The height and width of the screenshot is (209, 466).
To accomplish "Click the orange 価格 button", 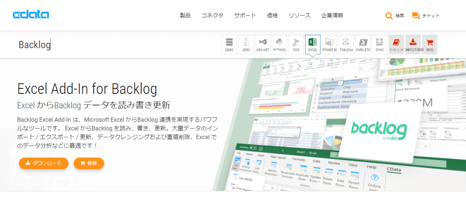I will coord(89,163).
